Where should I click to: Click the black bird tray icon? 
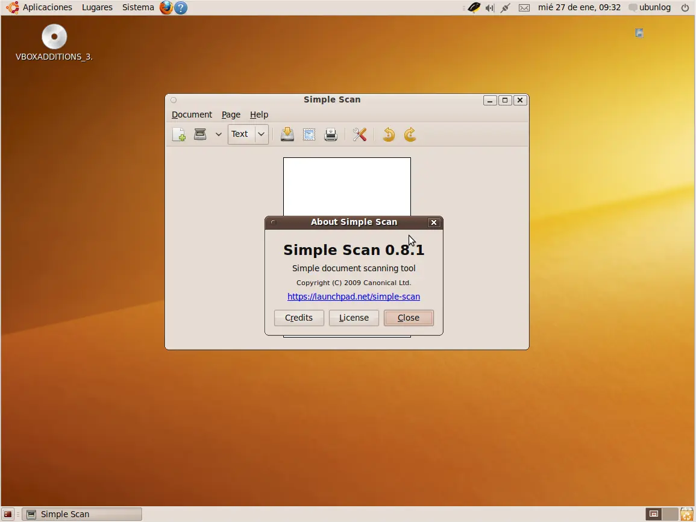pyautogui.click(x=474, y=7)
